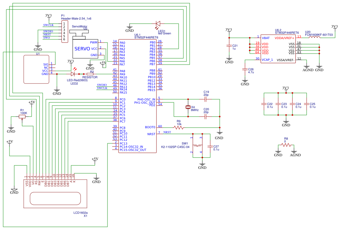Click the R1 100K potentiometer symbol

pyautogui.click(x=22, y=117)
